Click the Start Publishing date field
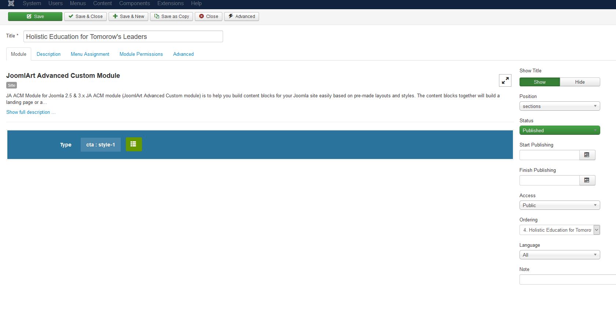 [550, 155]
